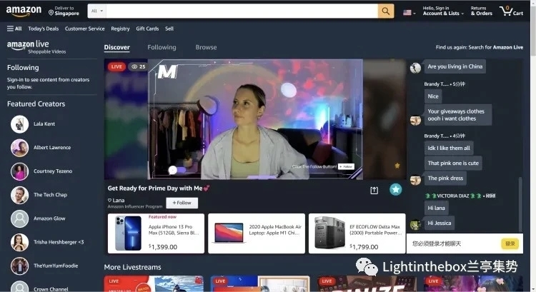Open the EF ECOFLOW Delta Max product card
The width and height of the screenshot is (536, 292).
(357, 233)
